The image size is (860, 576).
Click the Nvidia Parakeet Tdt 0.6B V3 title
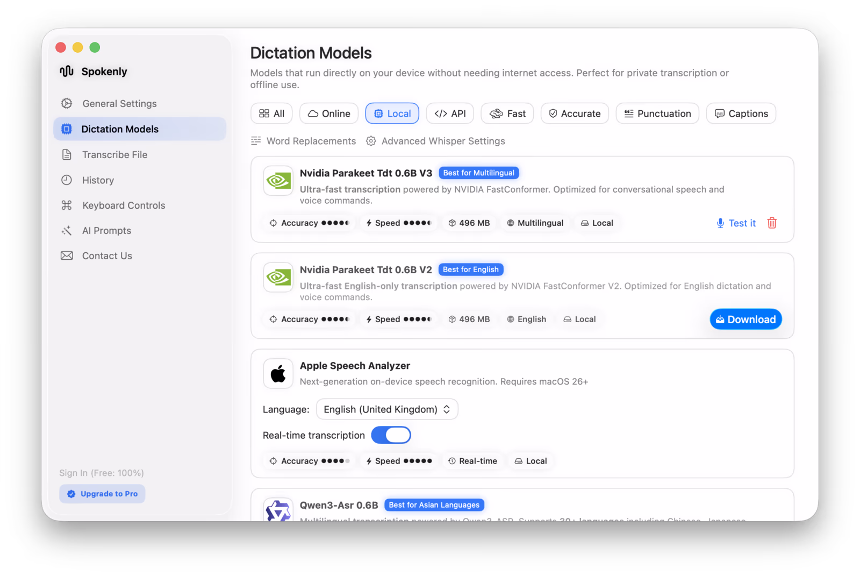[x=366, y=173]
